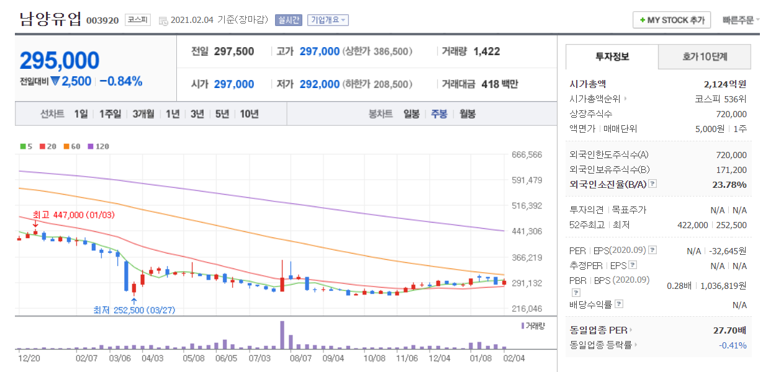Click the stock name 남양유업

click(50, 19)
